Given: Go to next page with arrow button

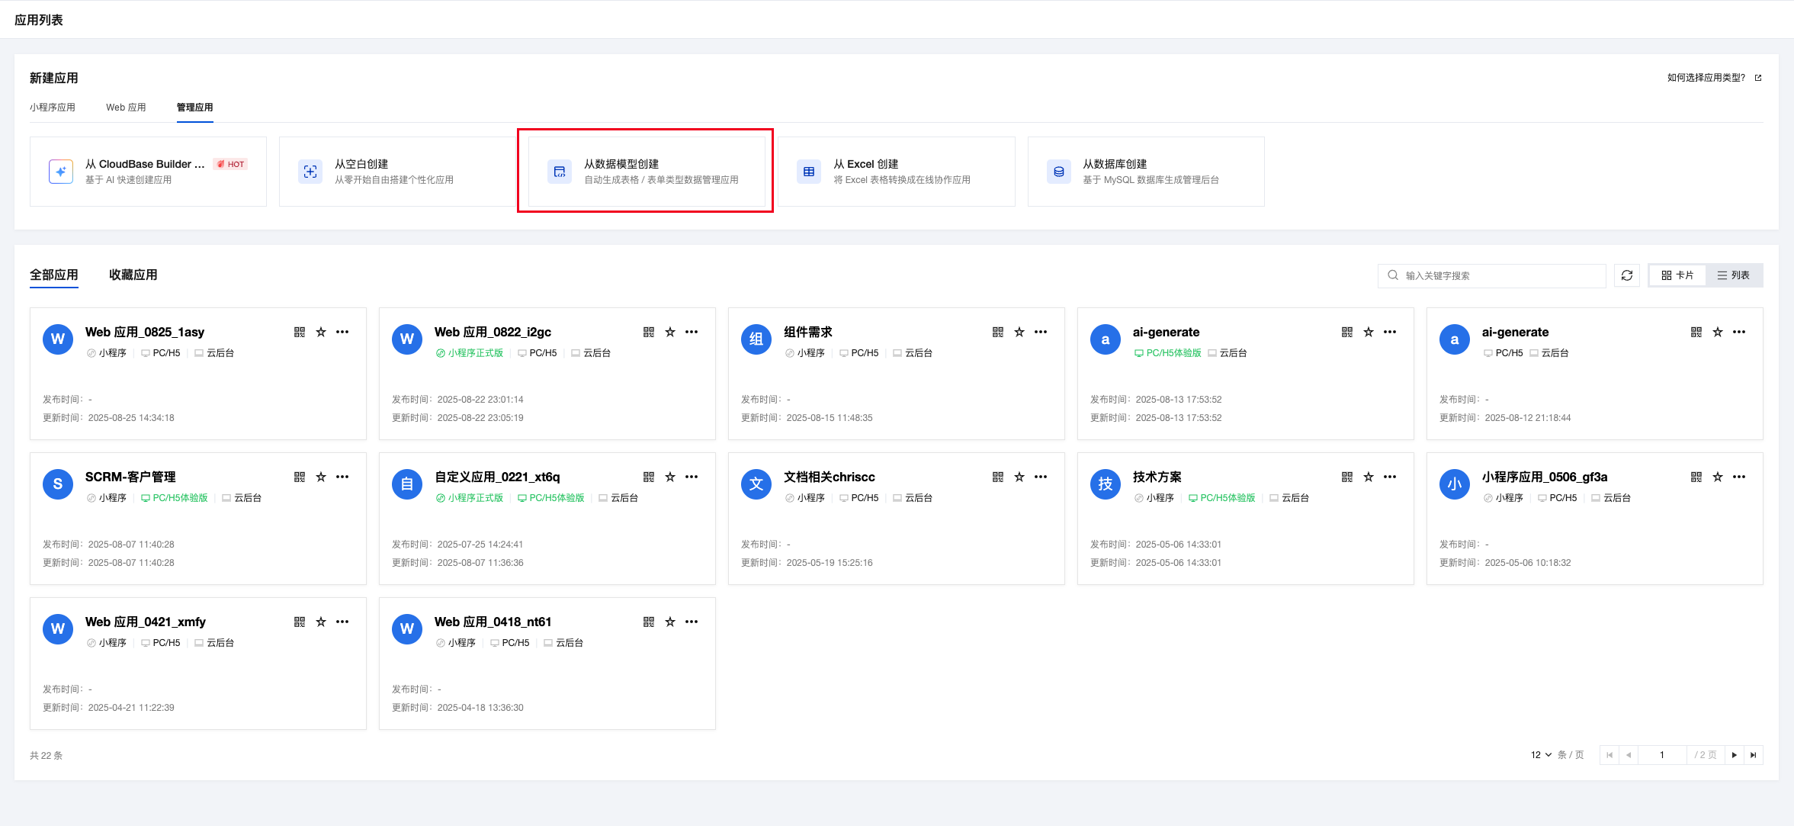Looking at the screenshot, I should coord(1734,755).
